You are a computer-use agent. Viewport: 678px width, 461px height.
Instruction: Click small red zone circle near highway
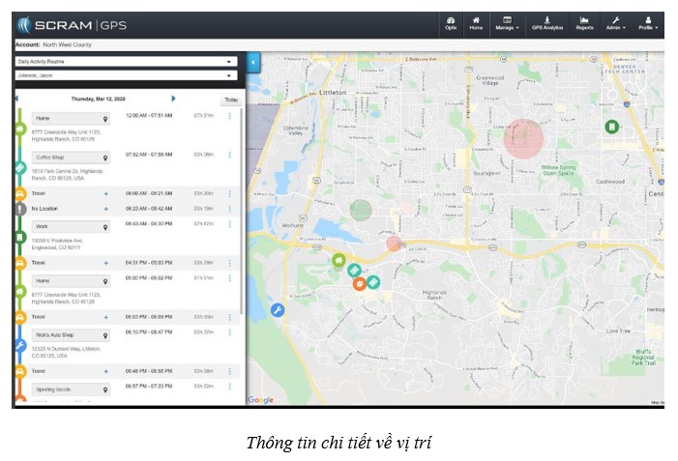(394, 244)
